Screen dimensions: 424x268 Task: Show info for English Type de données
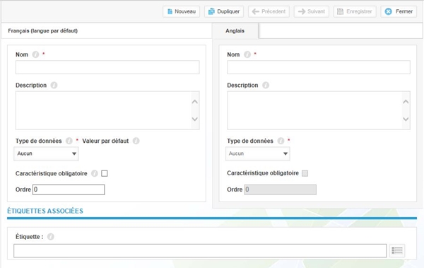point(281,141)
